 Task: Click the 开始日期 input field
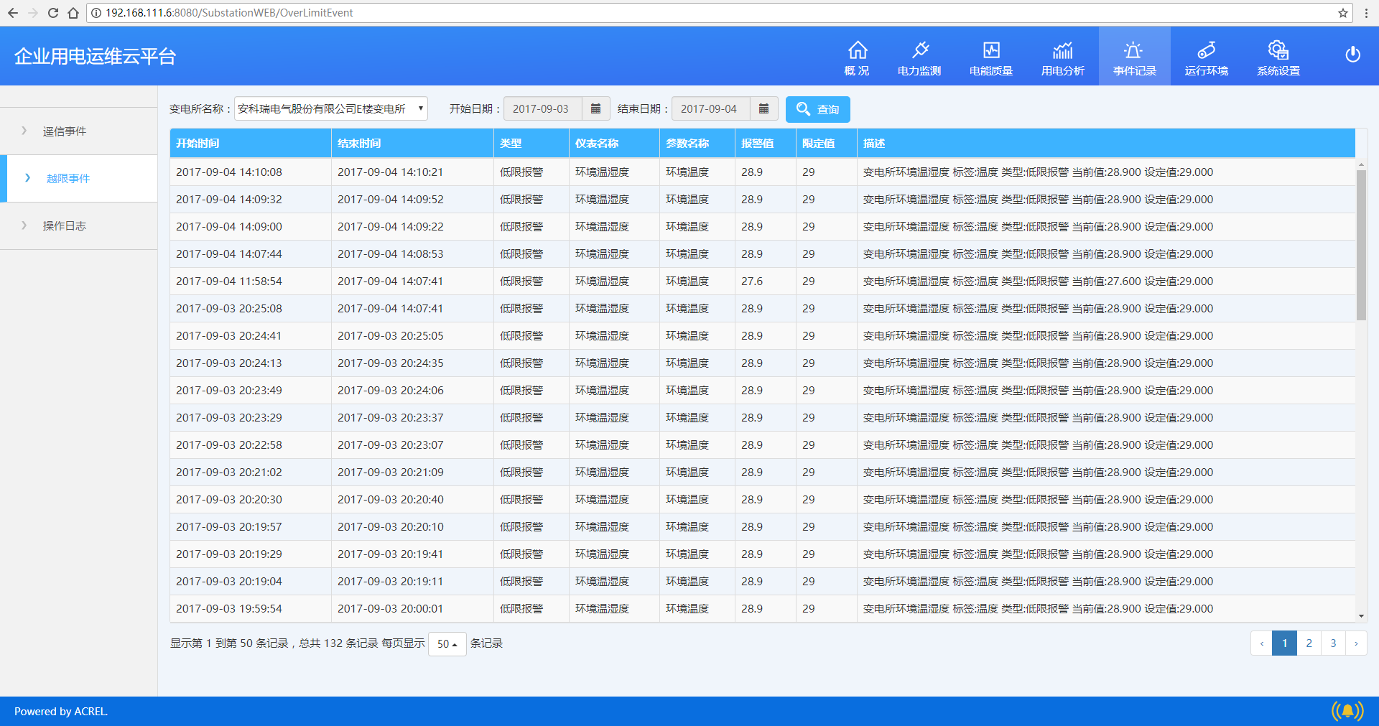(543, 109)
